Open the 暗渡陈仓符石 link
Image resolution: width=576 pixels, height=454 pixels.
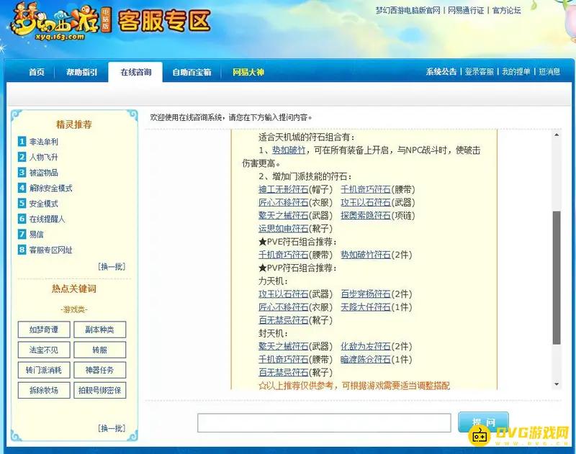coord(366,359)
